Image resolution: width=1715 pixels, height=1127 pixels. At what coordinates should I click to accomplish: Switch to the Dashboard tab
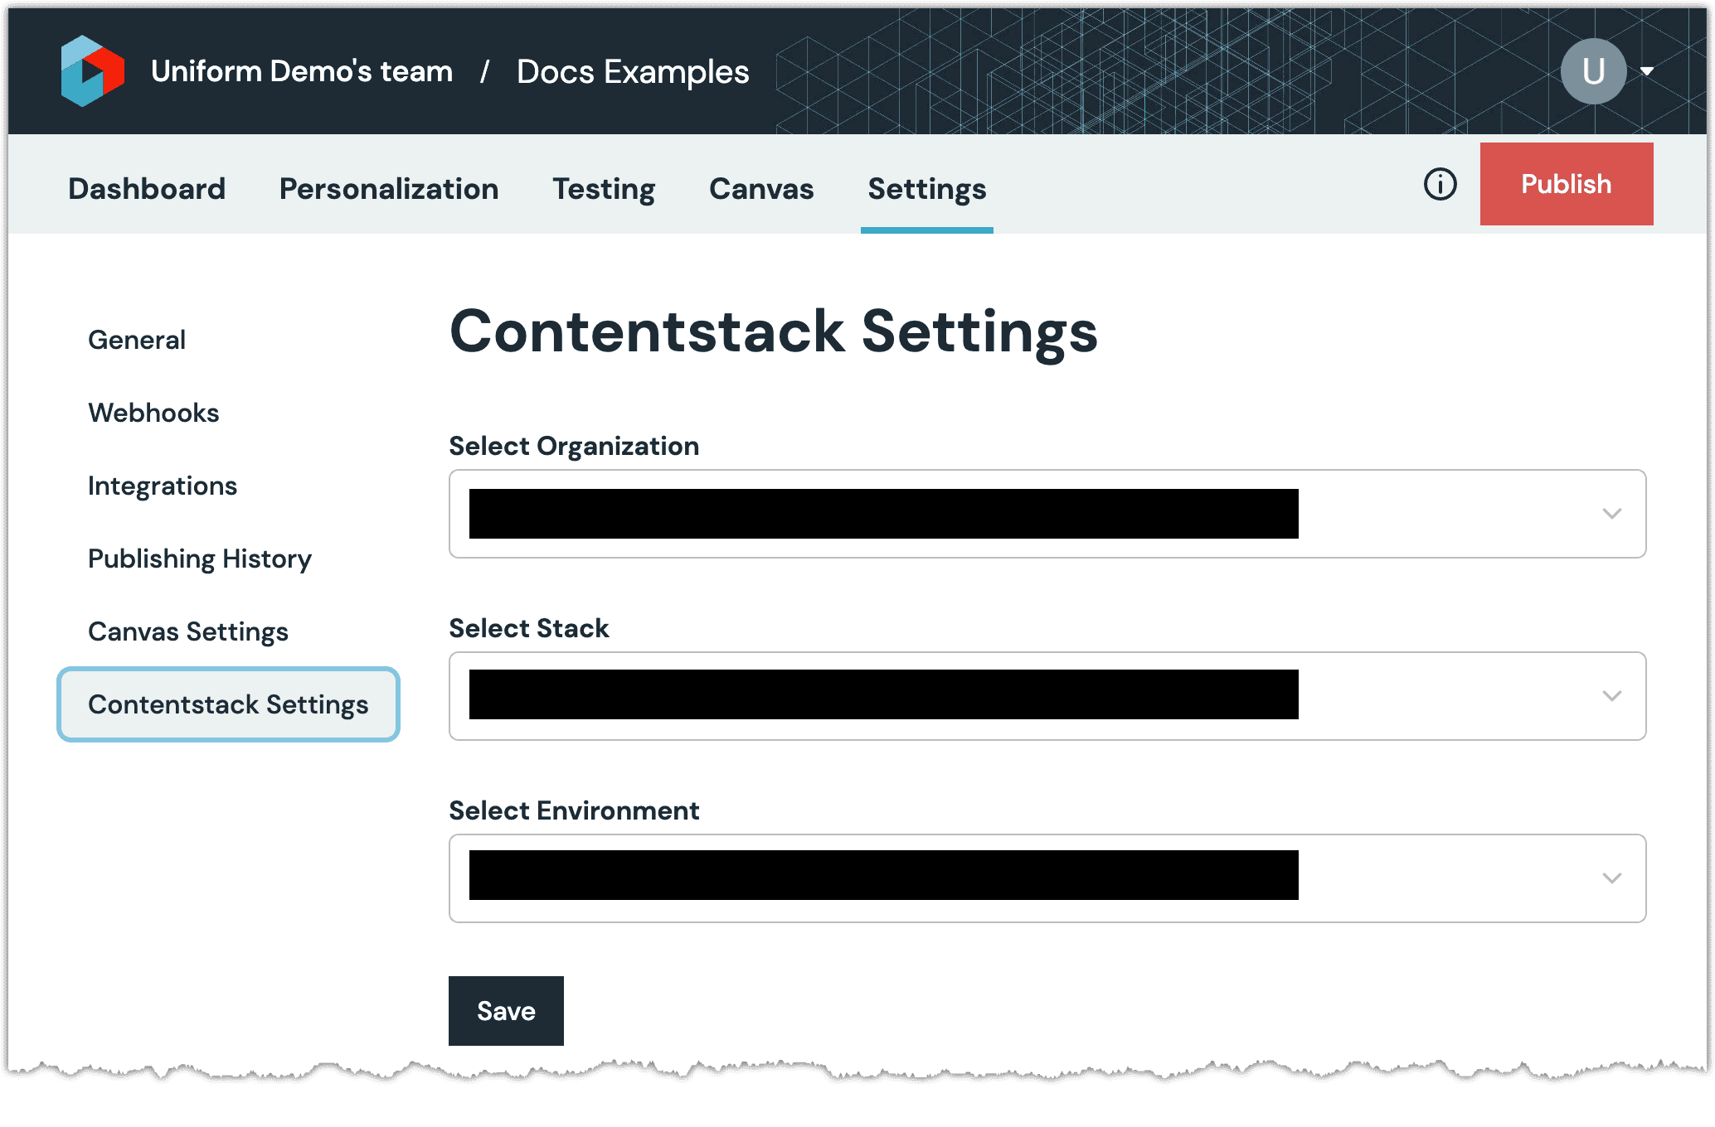coord(146,189)
